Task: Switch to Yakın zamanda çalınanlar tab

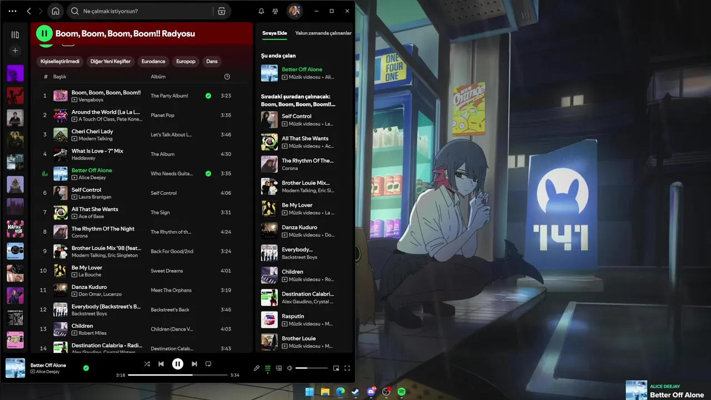Action: click(323, 33)
